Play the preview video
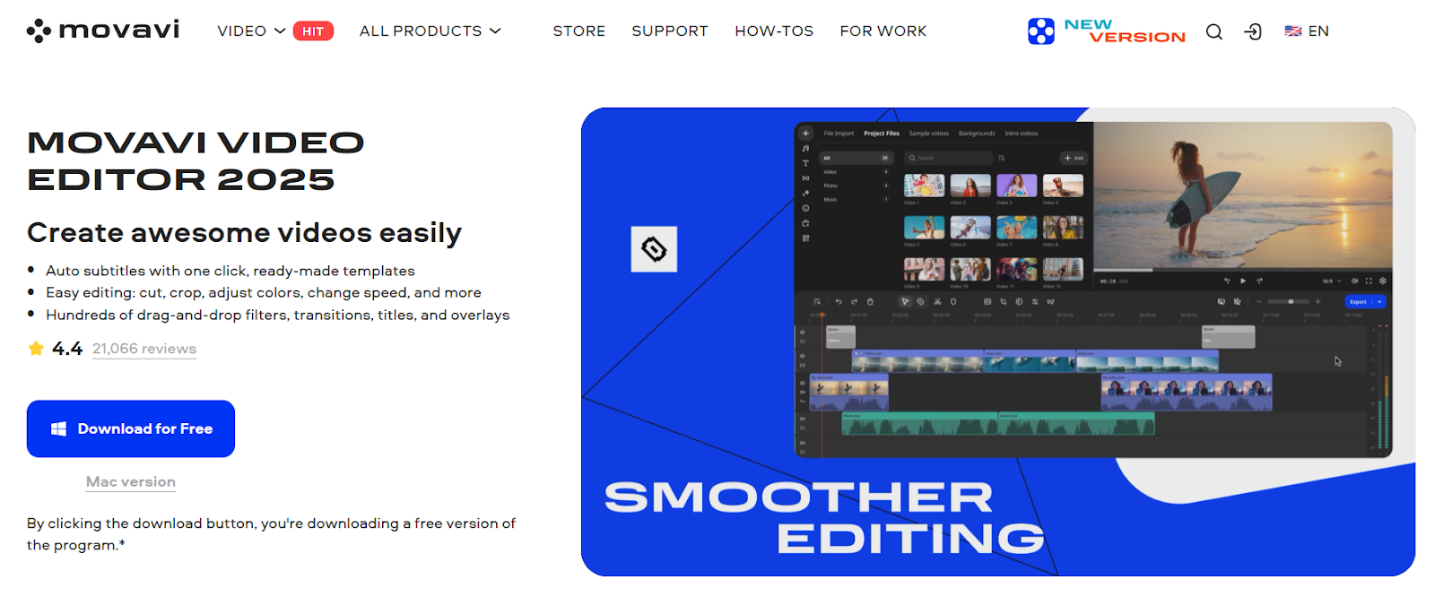The height and width of the screenshot is (614, 1435). pos(1243,281)
